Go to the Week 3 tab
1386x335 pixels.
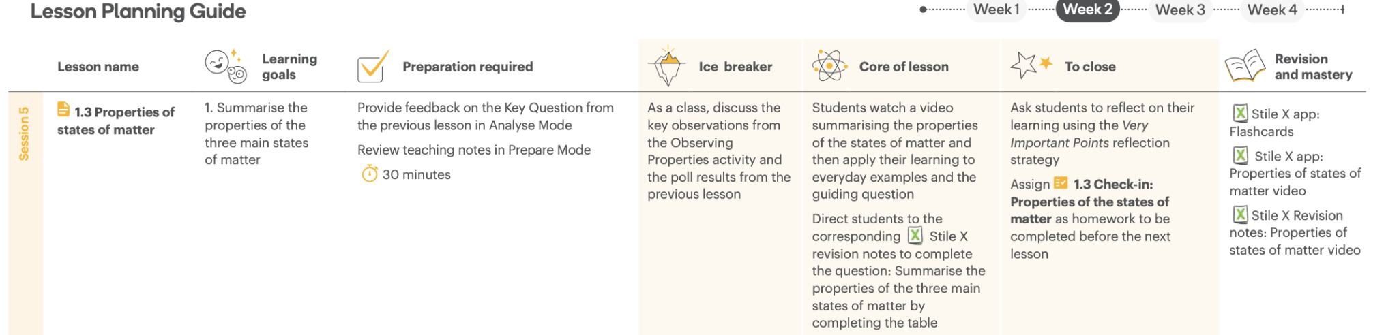[1180, 10]
